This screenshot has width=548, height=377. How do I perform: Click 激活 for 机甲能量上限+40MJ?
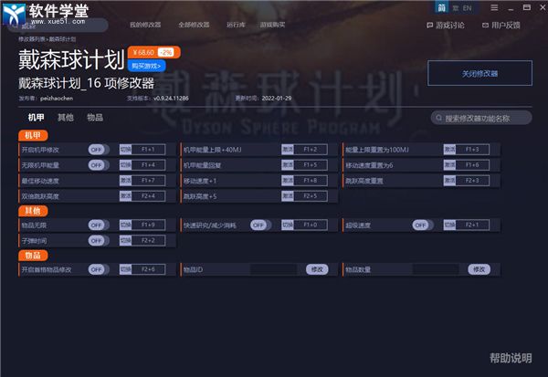[x=288, y=150]
